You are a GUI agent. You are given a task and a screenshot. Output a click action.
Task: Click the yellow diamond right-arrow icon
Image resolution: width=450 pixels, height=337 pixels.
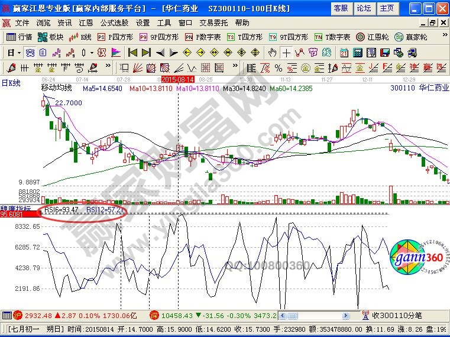[201, 53]
